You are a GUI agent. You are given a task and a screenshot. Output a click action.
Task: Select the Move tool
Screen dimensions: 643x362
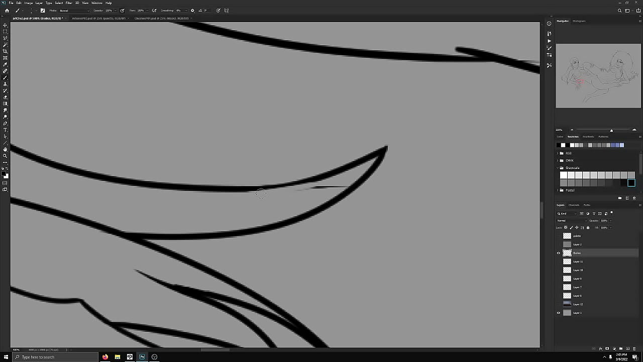[5, 25]
